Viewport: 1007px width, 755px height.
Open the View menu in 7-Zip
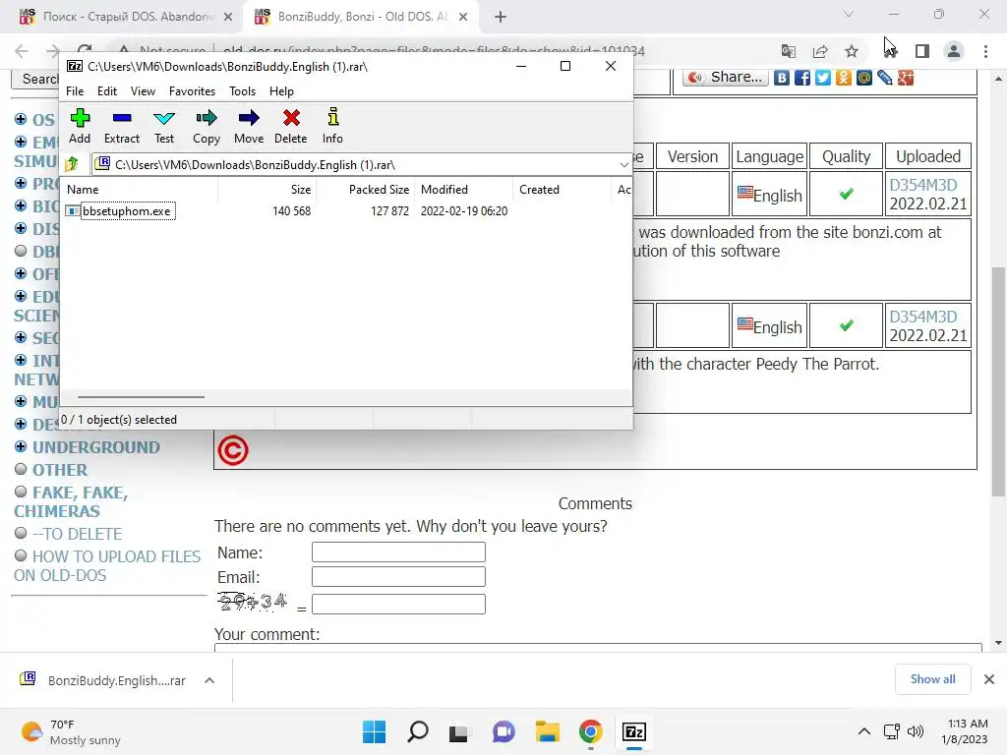(143, 91)
